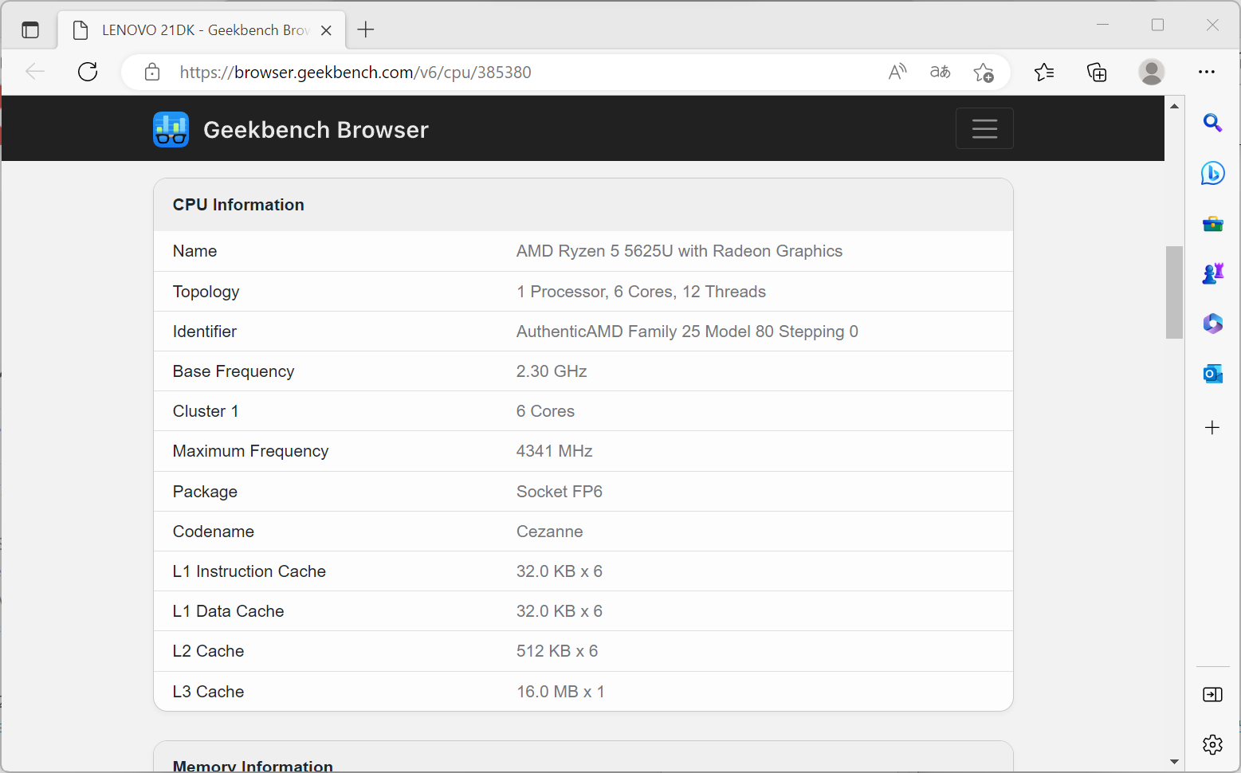Open the user profile menu
This screenshot has height=773, width=1241.
click(1151, 73)
